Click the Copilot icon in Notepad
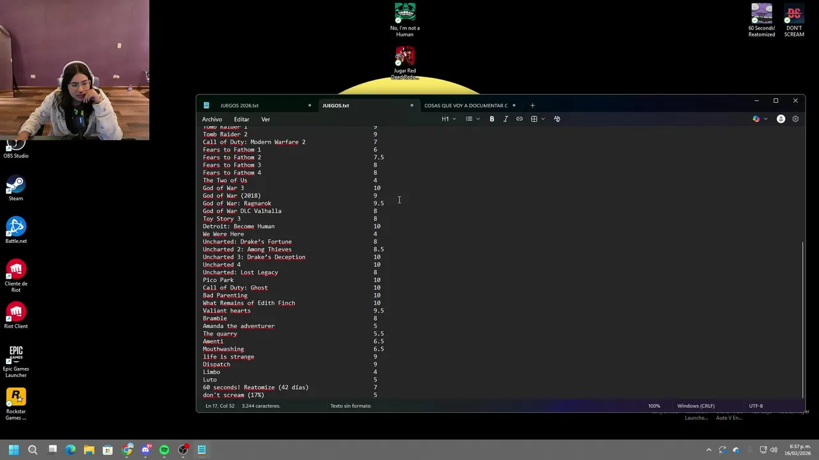Image resolution: width=819 pixels, height=460 pixels. point(756,119)
